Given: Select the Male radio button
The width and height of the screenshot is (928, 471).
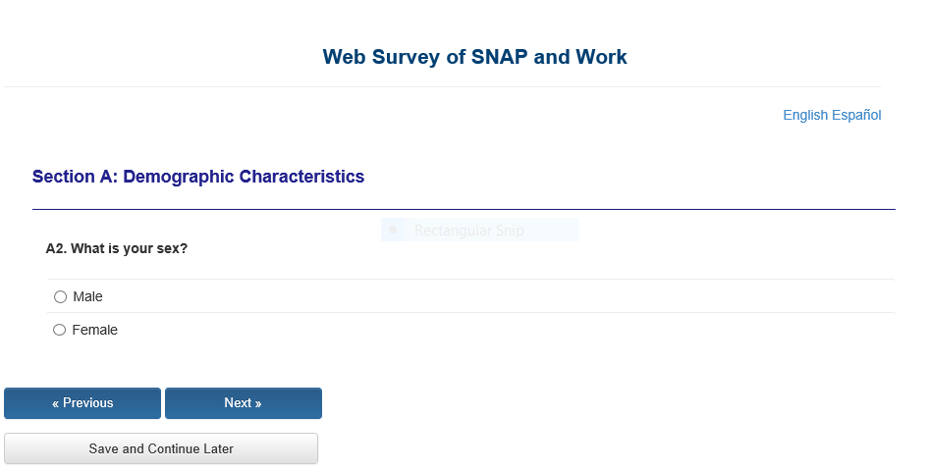Looking at the screenshot, I should point(60,297).
